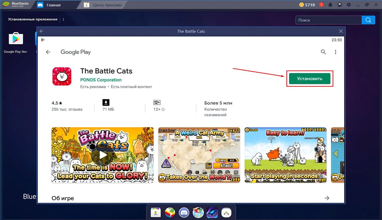Click the BlueStacks logo
Image resolution: width=382 pixels, height=220 pixels.
pyautogui.click(x=6, y=5)
